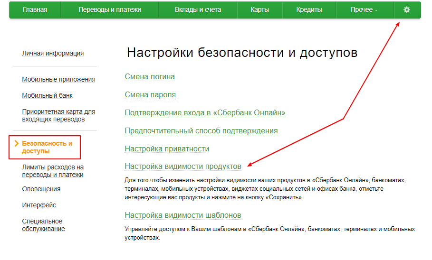The image size is (432, 260).
Task: Open Приоритетная карта для входящих переводов
Action: click(x=58, y=116)
